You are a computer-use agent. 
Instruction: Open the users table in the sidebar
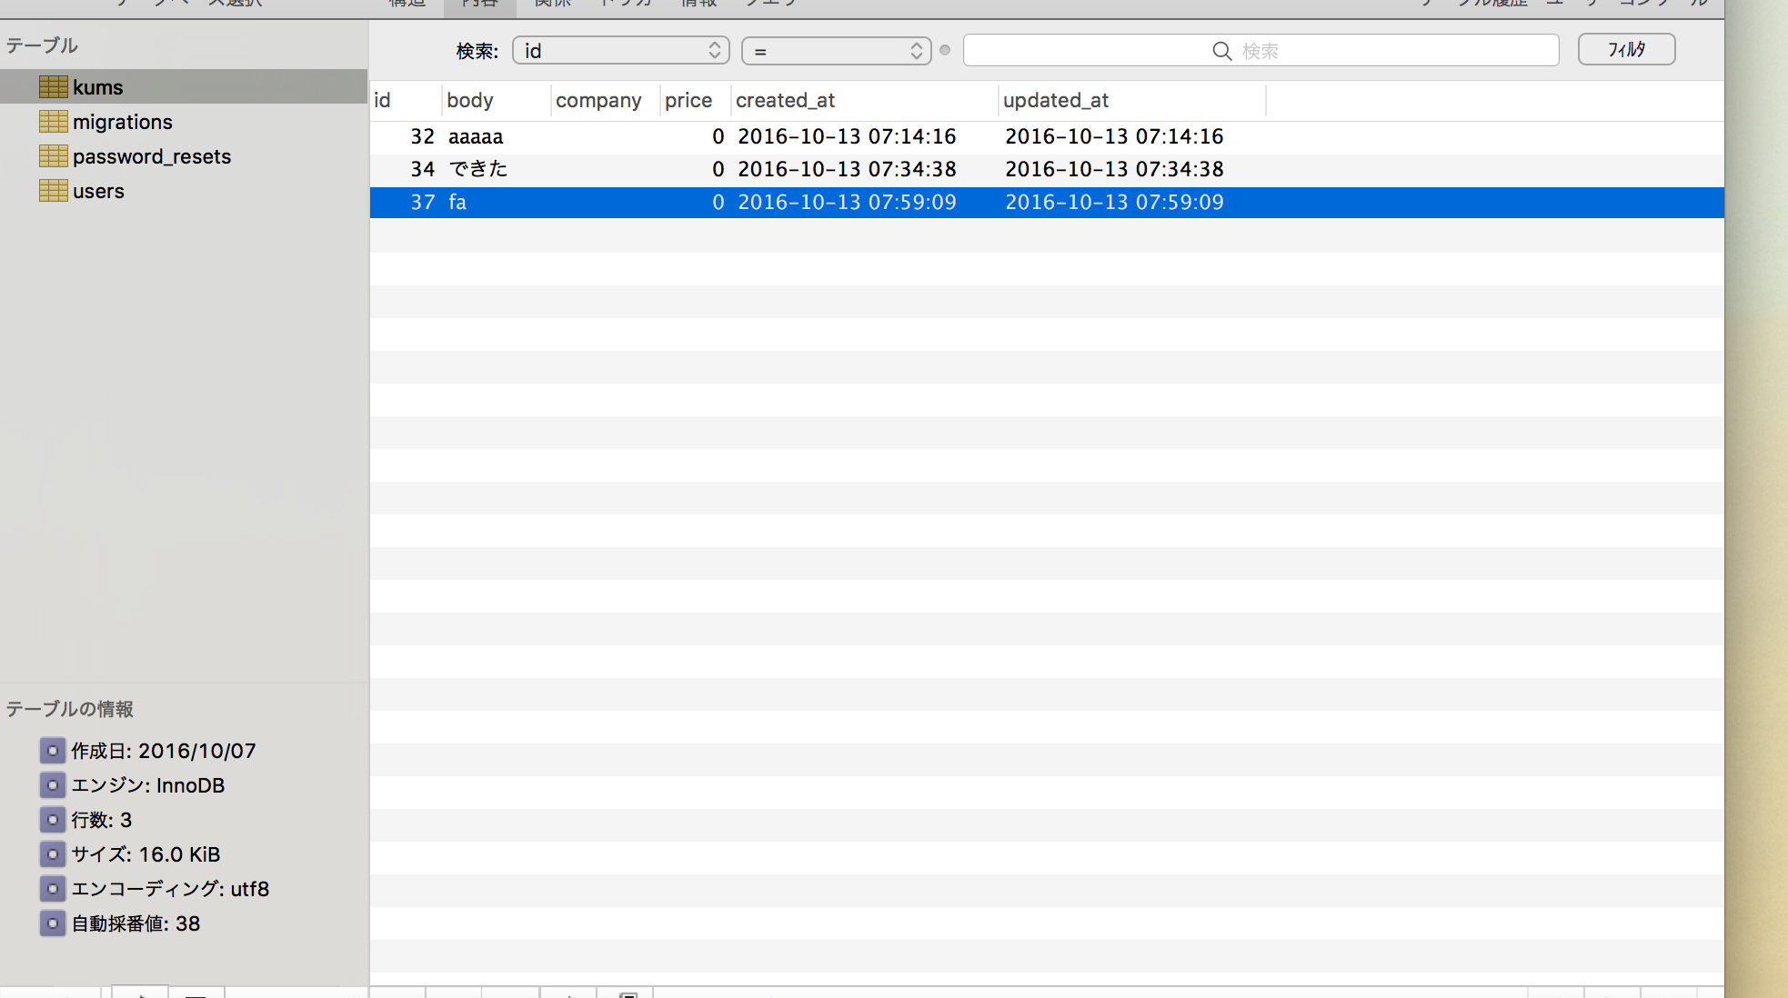(98, 190)
